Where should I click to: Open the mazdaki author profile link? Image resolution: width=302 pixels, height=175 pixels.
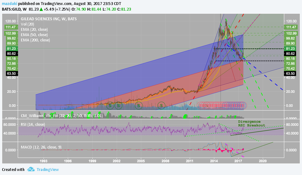10,4
